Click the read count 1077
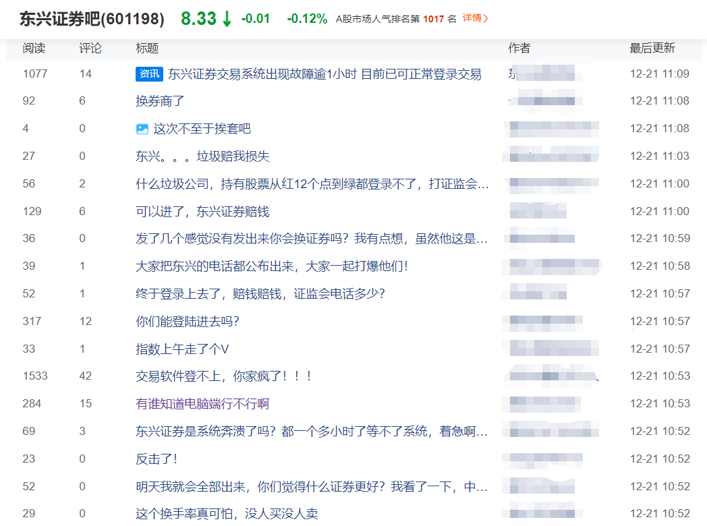Screen dimensions: 707x526 pyautogui.click(x=35, y=74)
